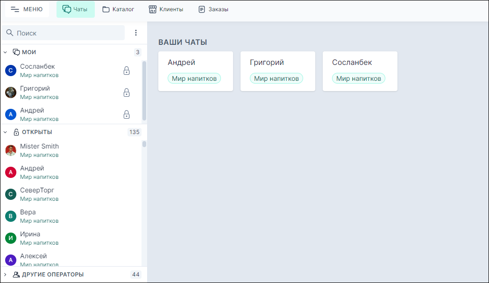Click the lock icon on Сосланбек's chat
The height and width of the screenshot is (283, 489).
127,71
